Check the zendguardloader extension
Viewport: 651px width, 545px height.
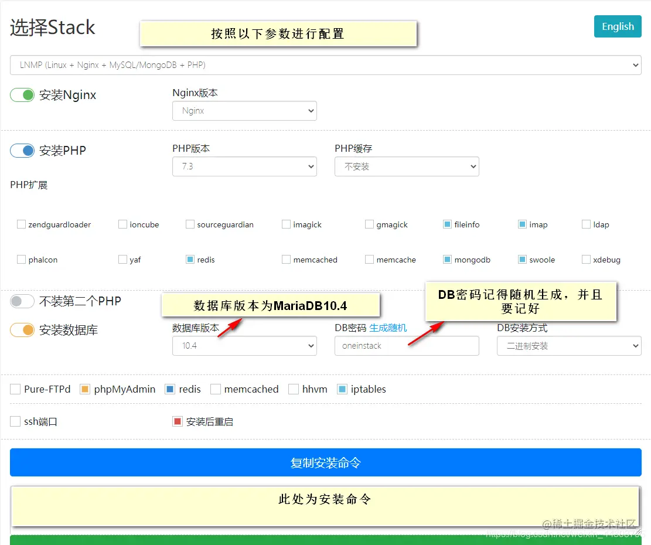click(x=21, y=224)
